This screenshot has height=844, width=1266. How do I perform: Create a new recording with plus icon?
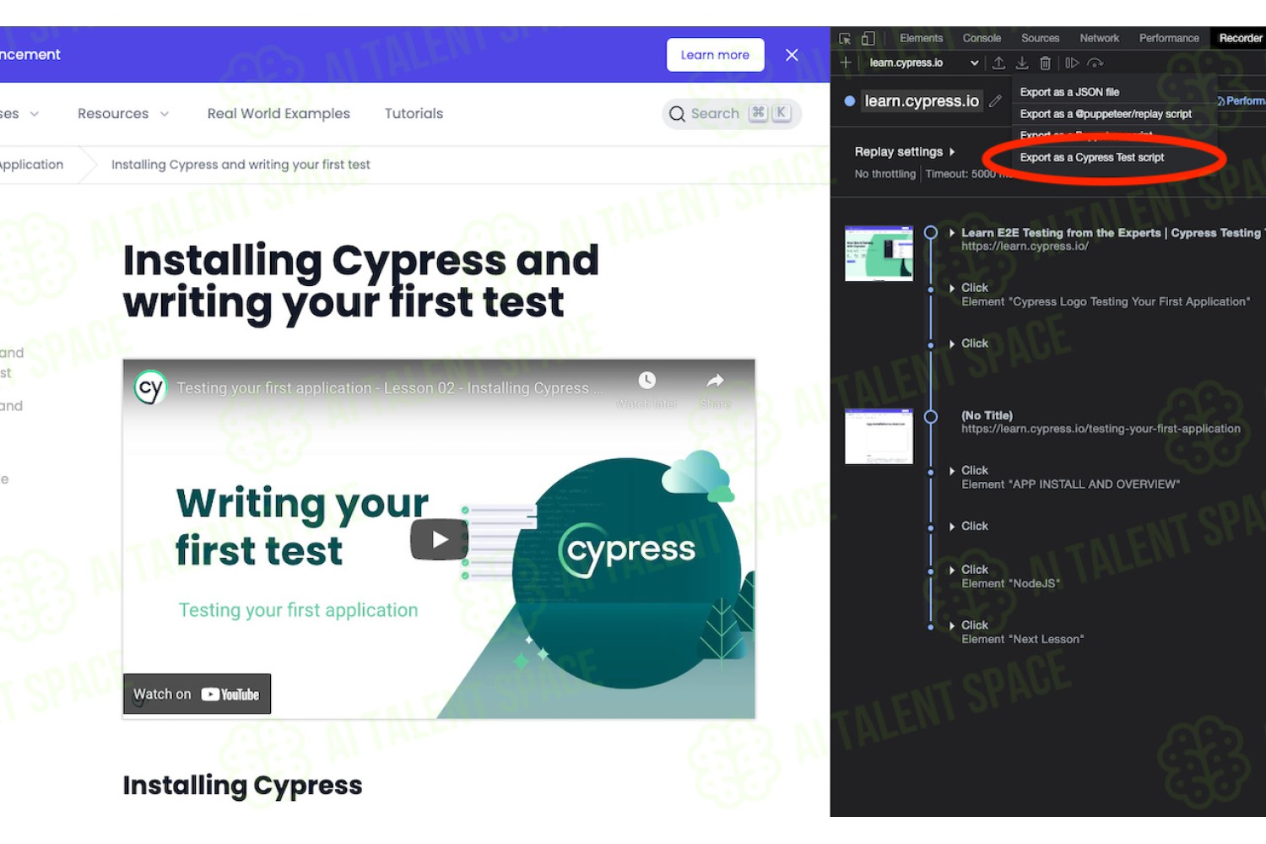point(846,62)
